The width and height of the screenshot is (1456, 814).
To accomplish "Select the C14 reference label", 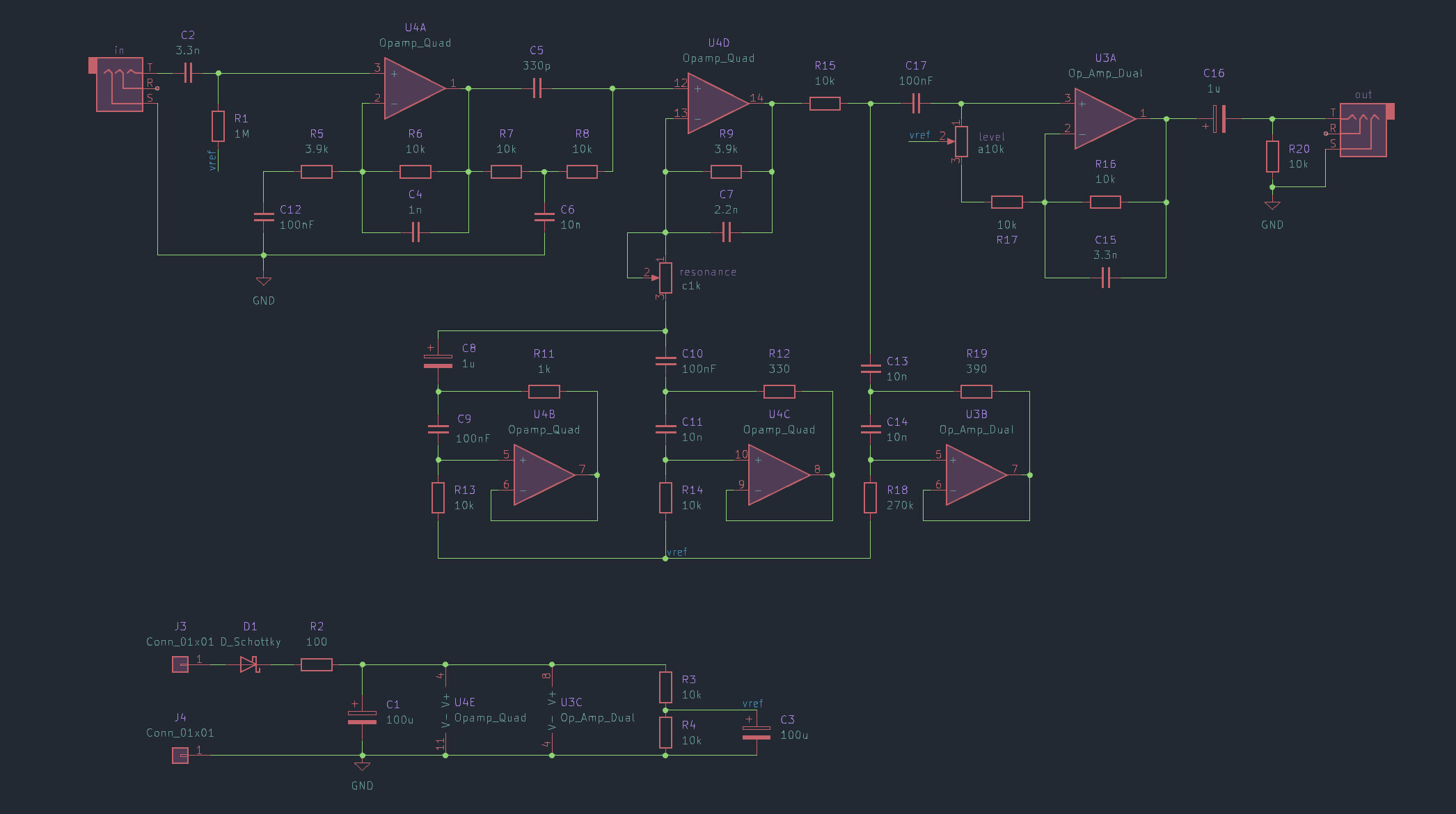I will click(897, 422).
